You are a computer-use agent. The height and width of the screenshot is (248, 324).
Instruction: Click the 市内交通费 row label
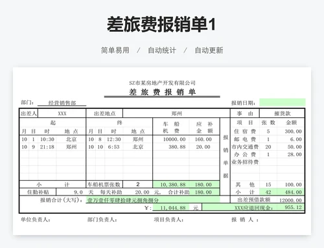[245, 147]
